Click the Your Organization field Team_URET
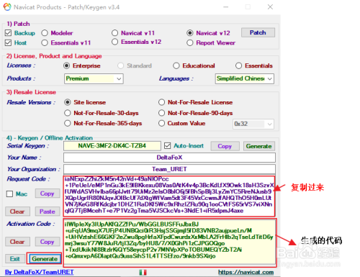This screenshot has height=277, width=360. [169, 169]
